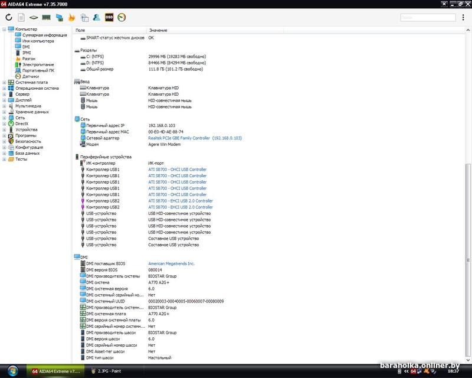Launch the disk benchmark toolbar icon
The height and width of the screenshot is (378, 472).
point(34,18)
